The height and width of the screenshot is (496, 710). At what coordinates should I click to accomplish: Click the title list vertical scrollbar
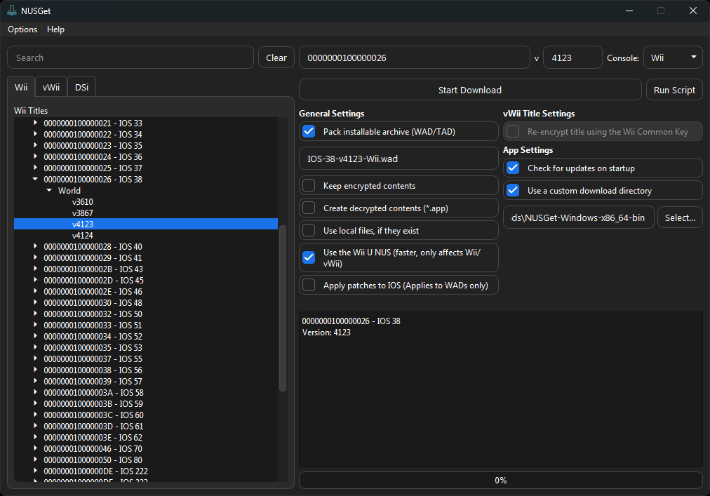(283, 309)
